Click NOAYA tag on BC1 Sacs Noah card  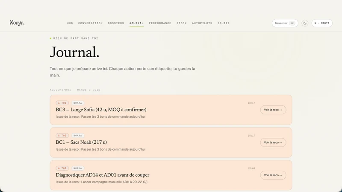click(78, 135)
